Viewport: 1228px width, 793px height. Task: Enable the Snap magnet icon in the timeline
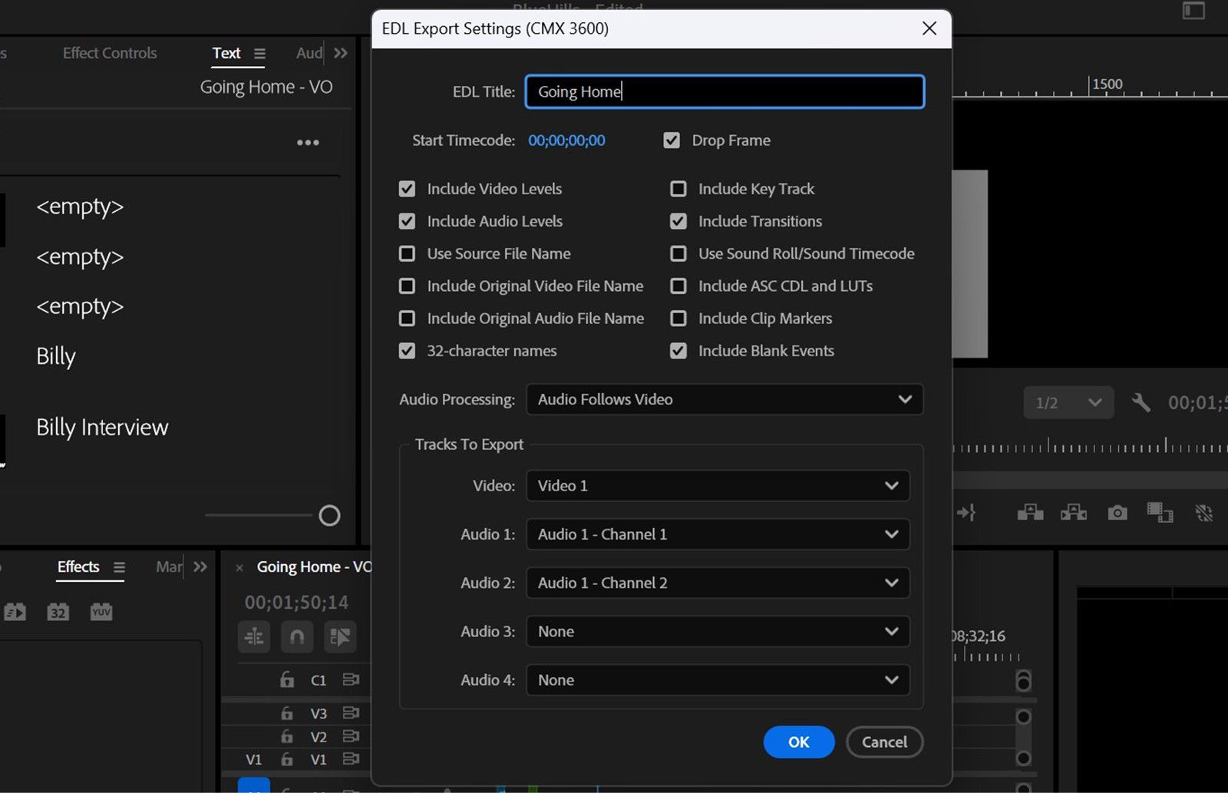coord(297,637)
